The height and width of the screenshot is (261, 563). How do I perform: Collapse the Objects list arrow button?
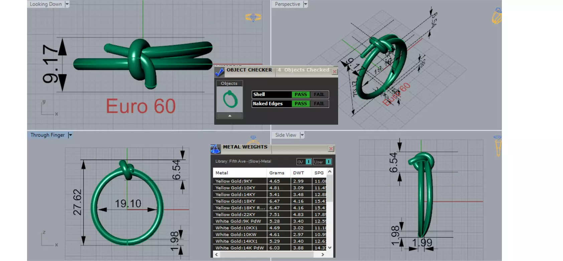[230, 116]
